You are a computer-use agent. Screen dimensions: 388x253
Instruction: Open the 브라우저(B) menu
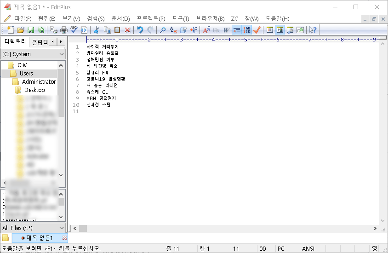coord(211,18)
